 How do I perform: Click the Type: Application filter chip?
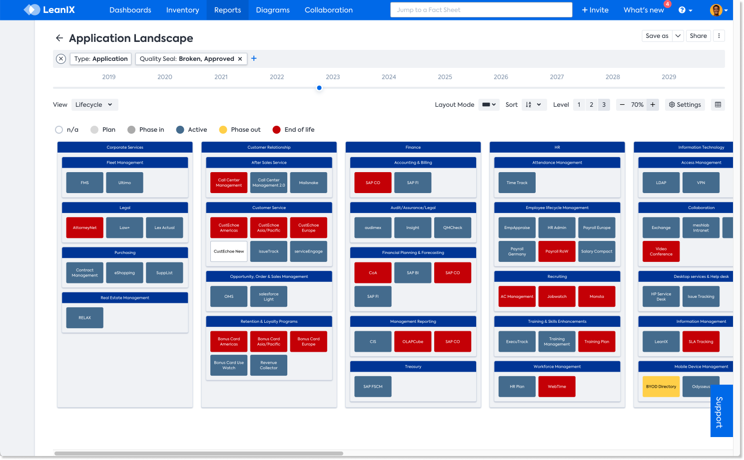tap(101, 59)
